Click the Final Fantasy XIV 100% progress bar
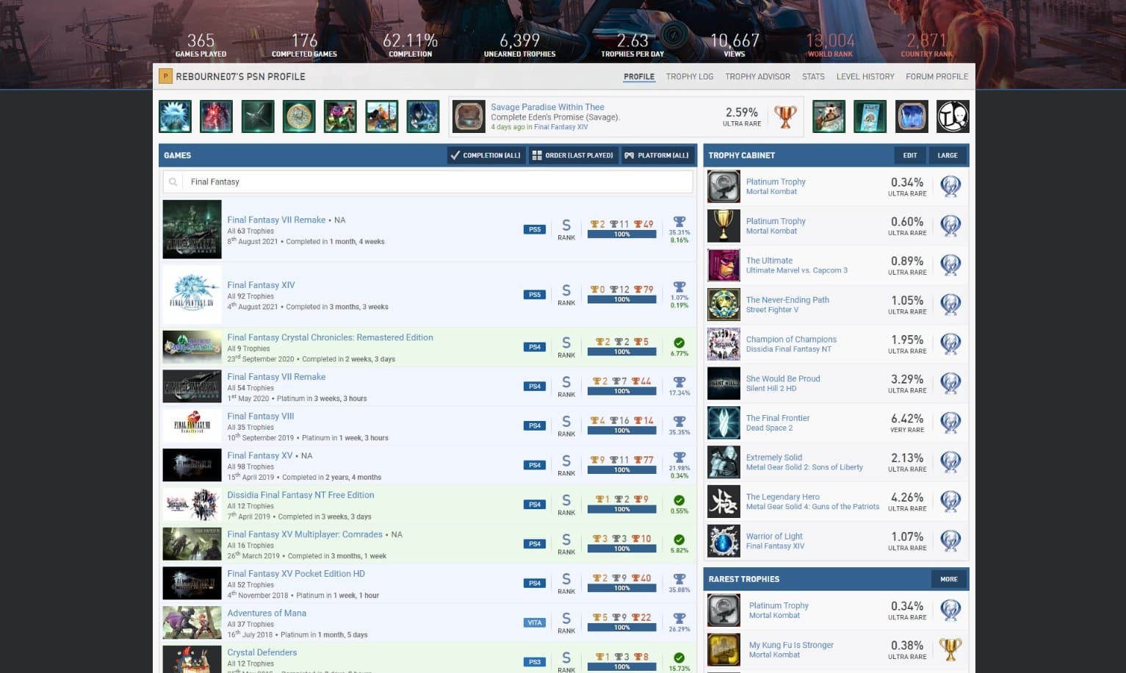 pos(621,299)
